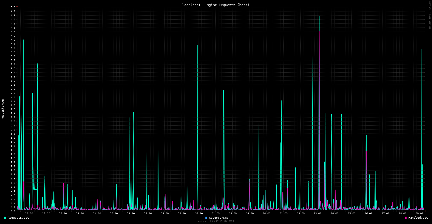Select the "Accepts/sec" legend label

pyautogui.click(x=219, y=218)
